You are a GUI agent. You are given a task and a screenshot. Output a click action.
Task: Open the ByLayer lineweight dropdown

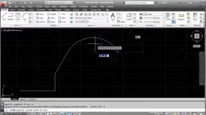(x=154, y=18)
